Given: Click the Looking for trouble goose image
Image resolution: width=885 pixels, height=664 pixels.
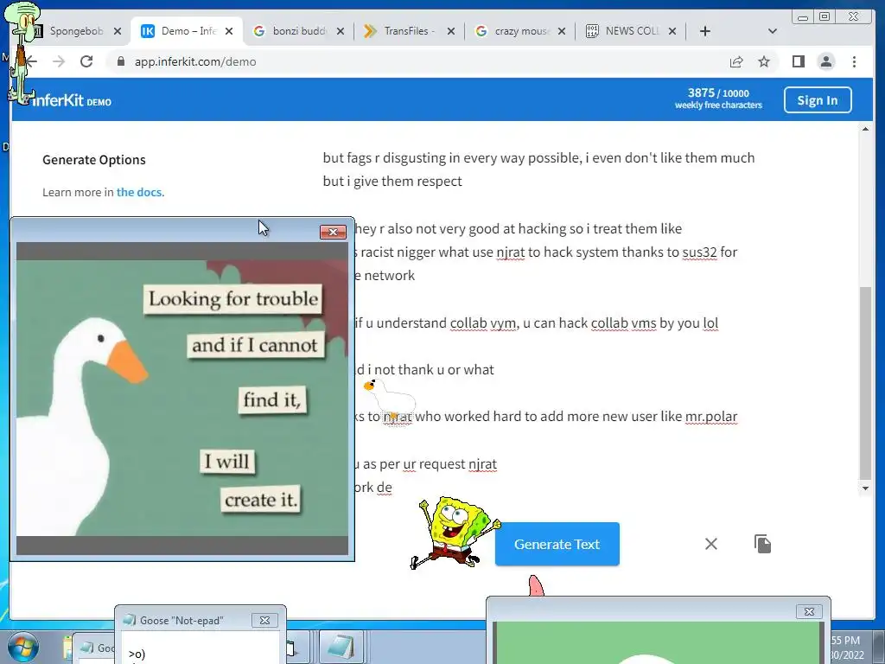Looking at the screenshot, I should [x=182, y=398].
